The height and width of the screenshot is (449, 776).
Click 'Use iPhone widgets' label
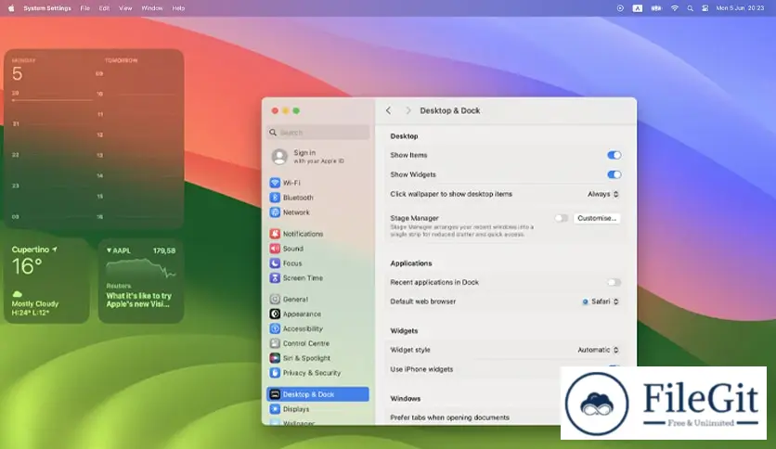pos(421,369)
